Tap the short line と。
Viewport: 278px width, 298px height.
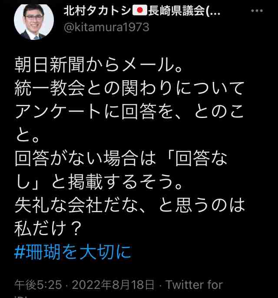[28, 135]
